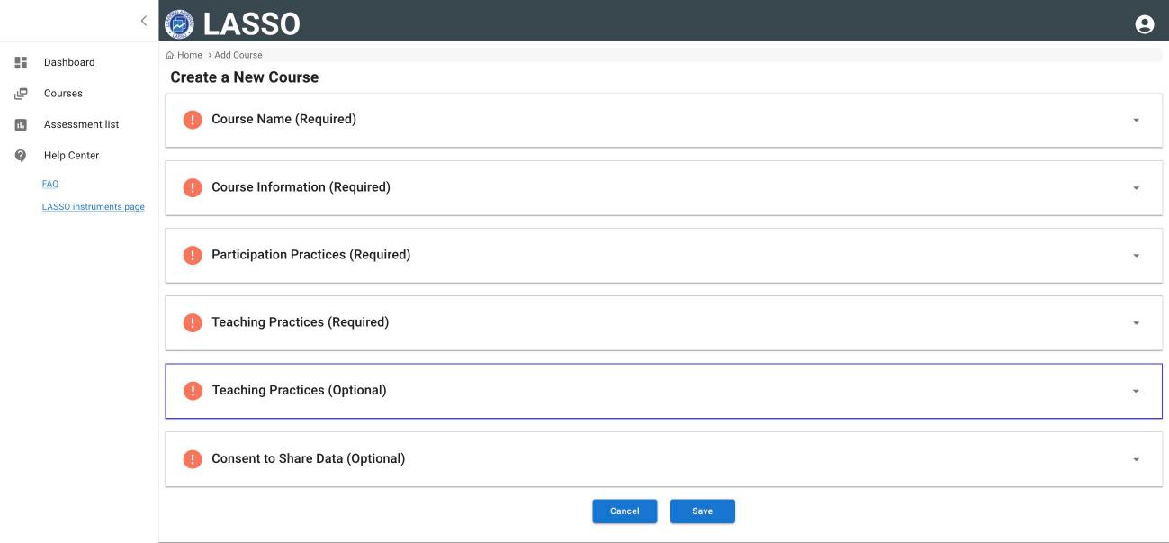Open the FAQ link
1169x543 pixels.
tap(50, 184)
